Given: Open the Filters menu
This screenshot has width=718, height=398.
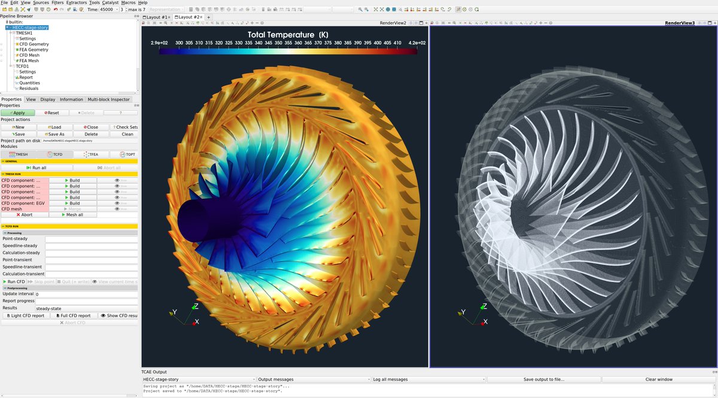Looking at the screenshot, I should [57, 3].
